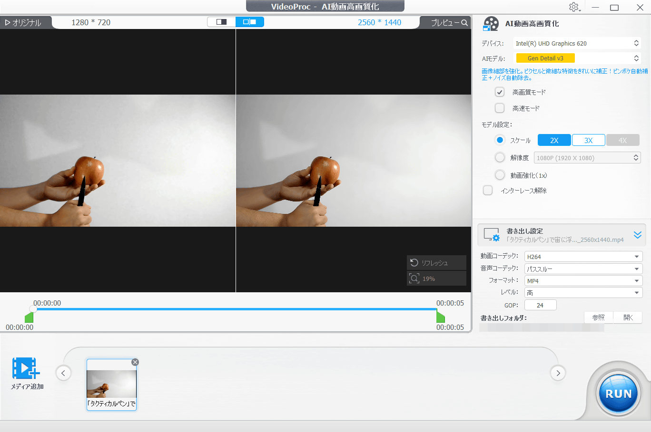Click the メディア追加 add media icon
This screenshot has width=651, height=432.
click(x=26, y=368)
